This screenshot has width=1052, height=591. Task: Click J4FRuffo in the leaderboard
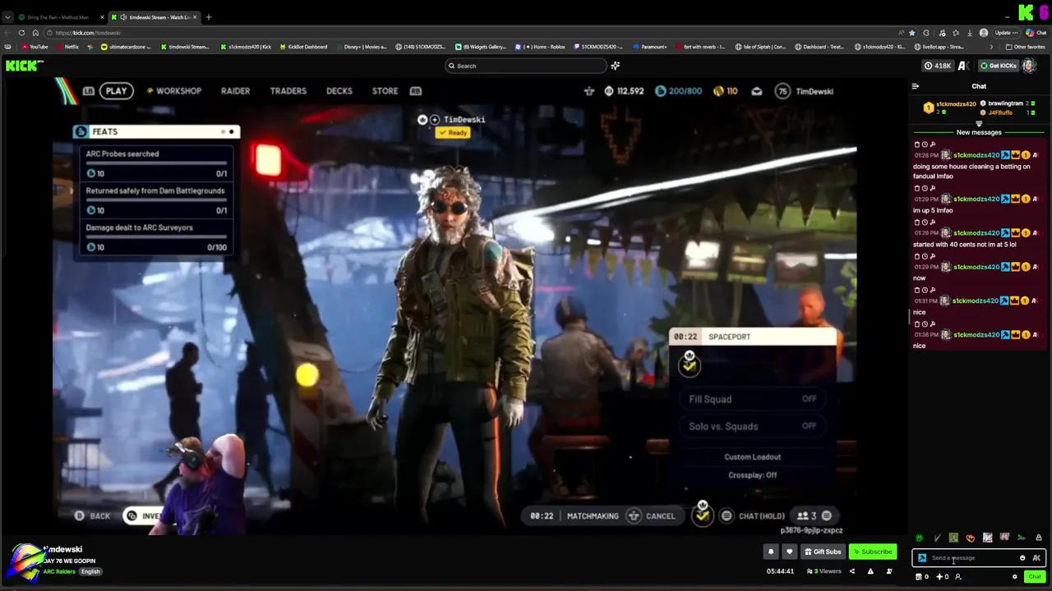click(1000, 112)
